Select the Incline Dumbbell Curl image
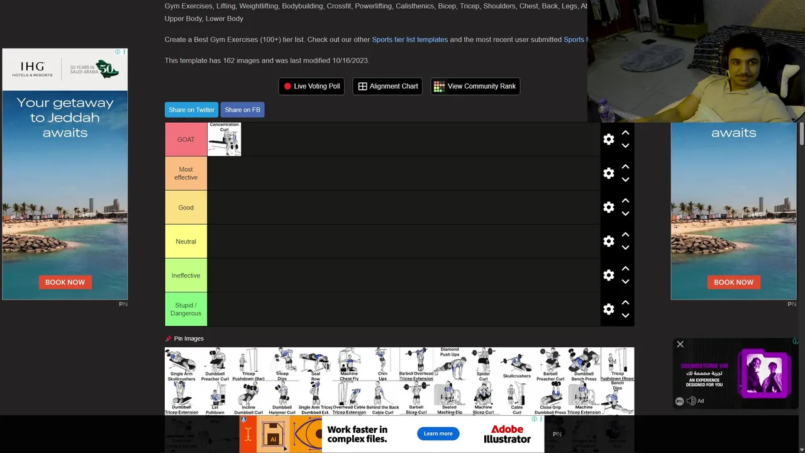 tap(248, 398)
